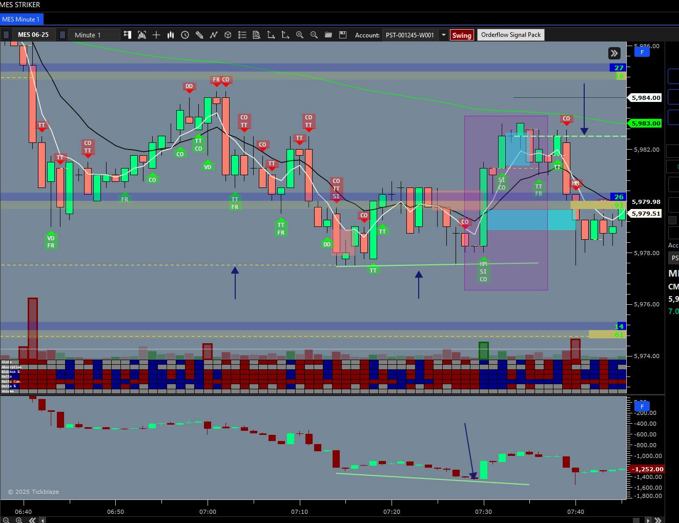This screenshot has height=523, width=679.
Task: Click the 5,979.98 price label
Action: click(x=646, y=202)
